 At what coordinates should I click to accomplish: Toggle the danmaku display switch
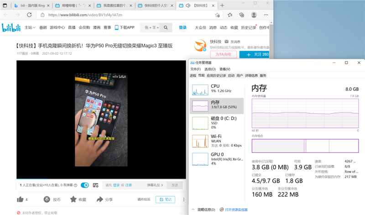click(x=84, y=185)
